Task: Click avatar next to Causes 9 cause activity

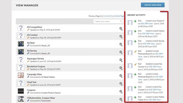Action: coord(130,23)
